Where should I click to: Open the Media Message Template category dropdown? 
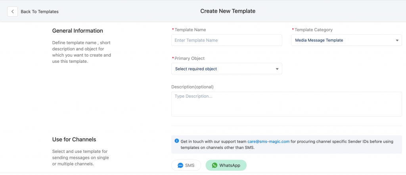pos(347,40)
